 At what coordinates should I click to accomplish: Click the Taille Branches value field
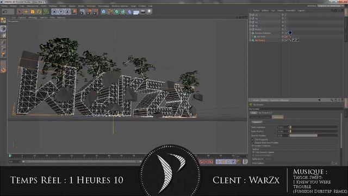coord(283,127)
